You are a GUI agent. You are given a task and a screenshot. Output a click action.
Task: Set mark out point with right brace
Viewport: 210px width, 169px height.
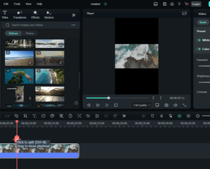coord(161,98)
